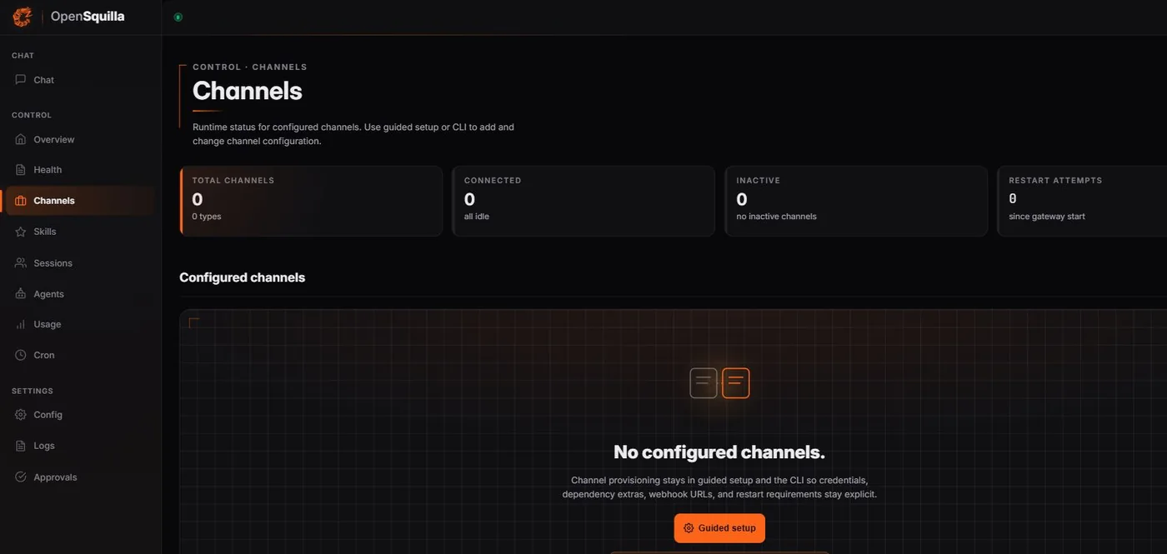The height and width of the screenshot is (554, 1167).
Task: Click the gear icon on Guided setup
Action: click(x=689, y=528)
